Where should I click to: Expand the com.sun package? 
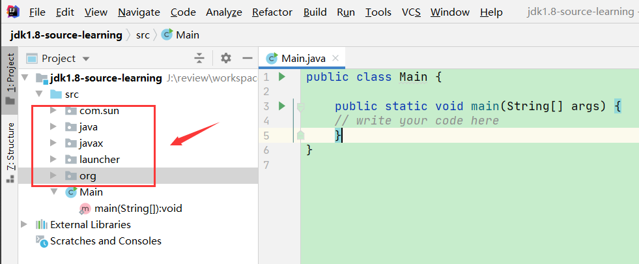click(x=53, y=110)
